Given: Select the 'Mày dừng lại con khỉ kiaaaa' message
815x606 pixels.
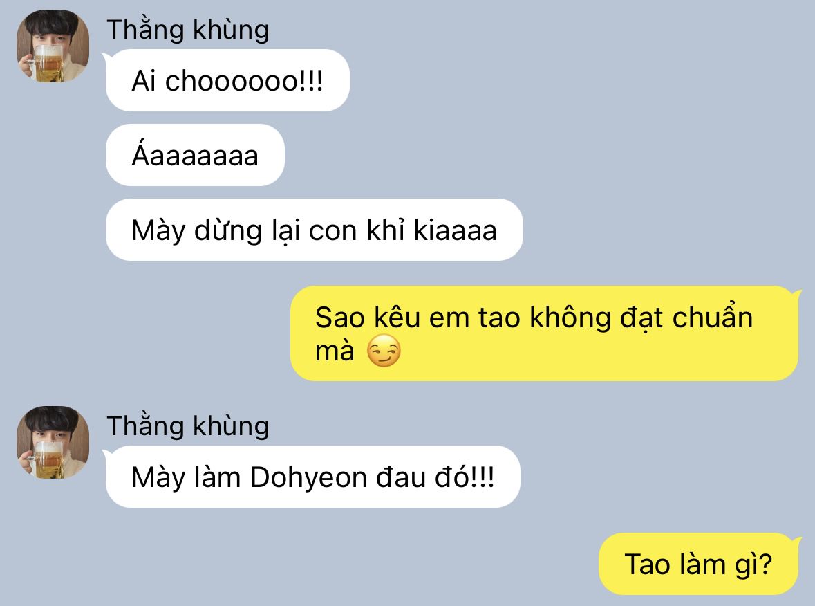Looking at the screenshot, I should [314, 230].
